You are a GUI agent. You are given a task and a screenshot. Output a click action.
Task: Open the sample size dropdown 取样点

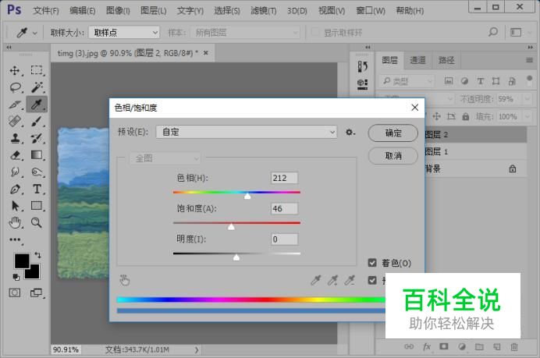point(124,33)
